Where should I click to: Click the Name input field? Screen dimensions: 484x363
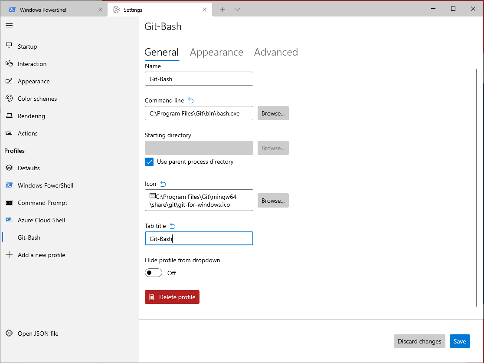pyautogui.click(x=199, y=79)
